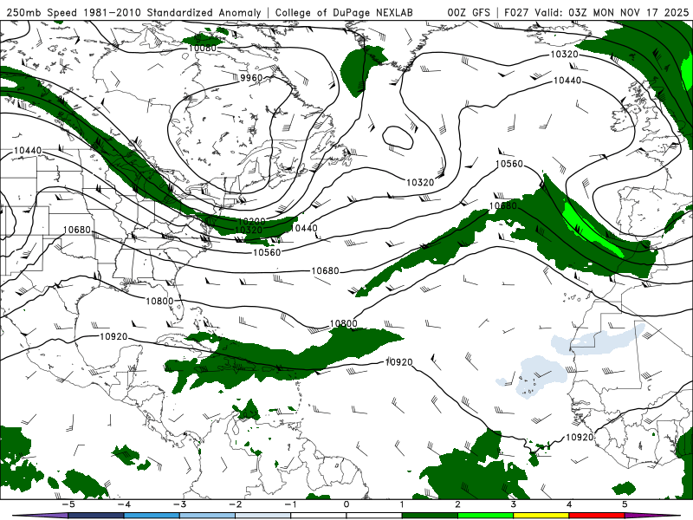This screenshot has width=693, height=520.
Task: Select the red 4 to 5 colorbar segment
Action: pos(597,516)
